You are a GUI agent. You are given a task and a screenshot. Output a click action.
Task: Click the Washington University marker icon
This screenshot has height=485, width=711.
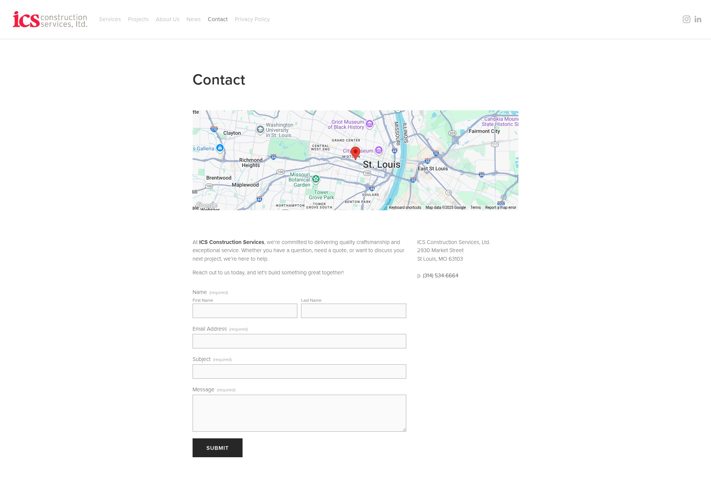coord(260,130)
